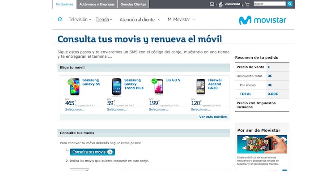313x171 pixels.
Task: Click the Elige tu móvil section header
Action: (x=144, y=68)
